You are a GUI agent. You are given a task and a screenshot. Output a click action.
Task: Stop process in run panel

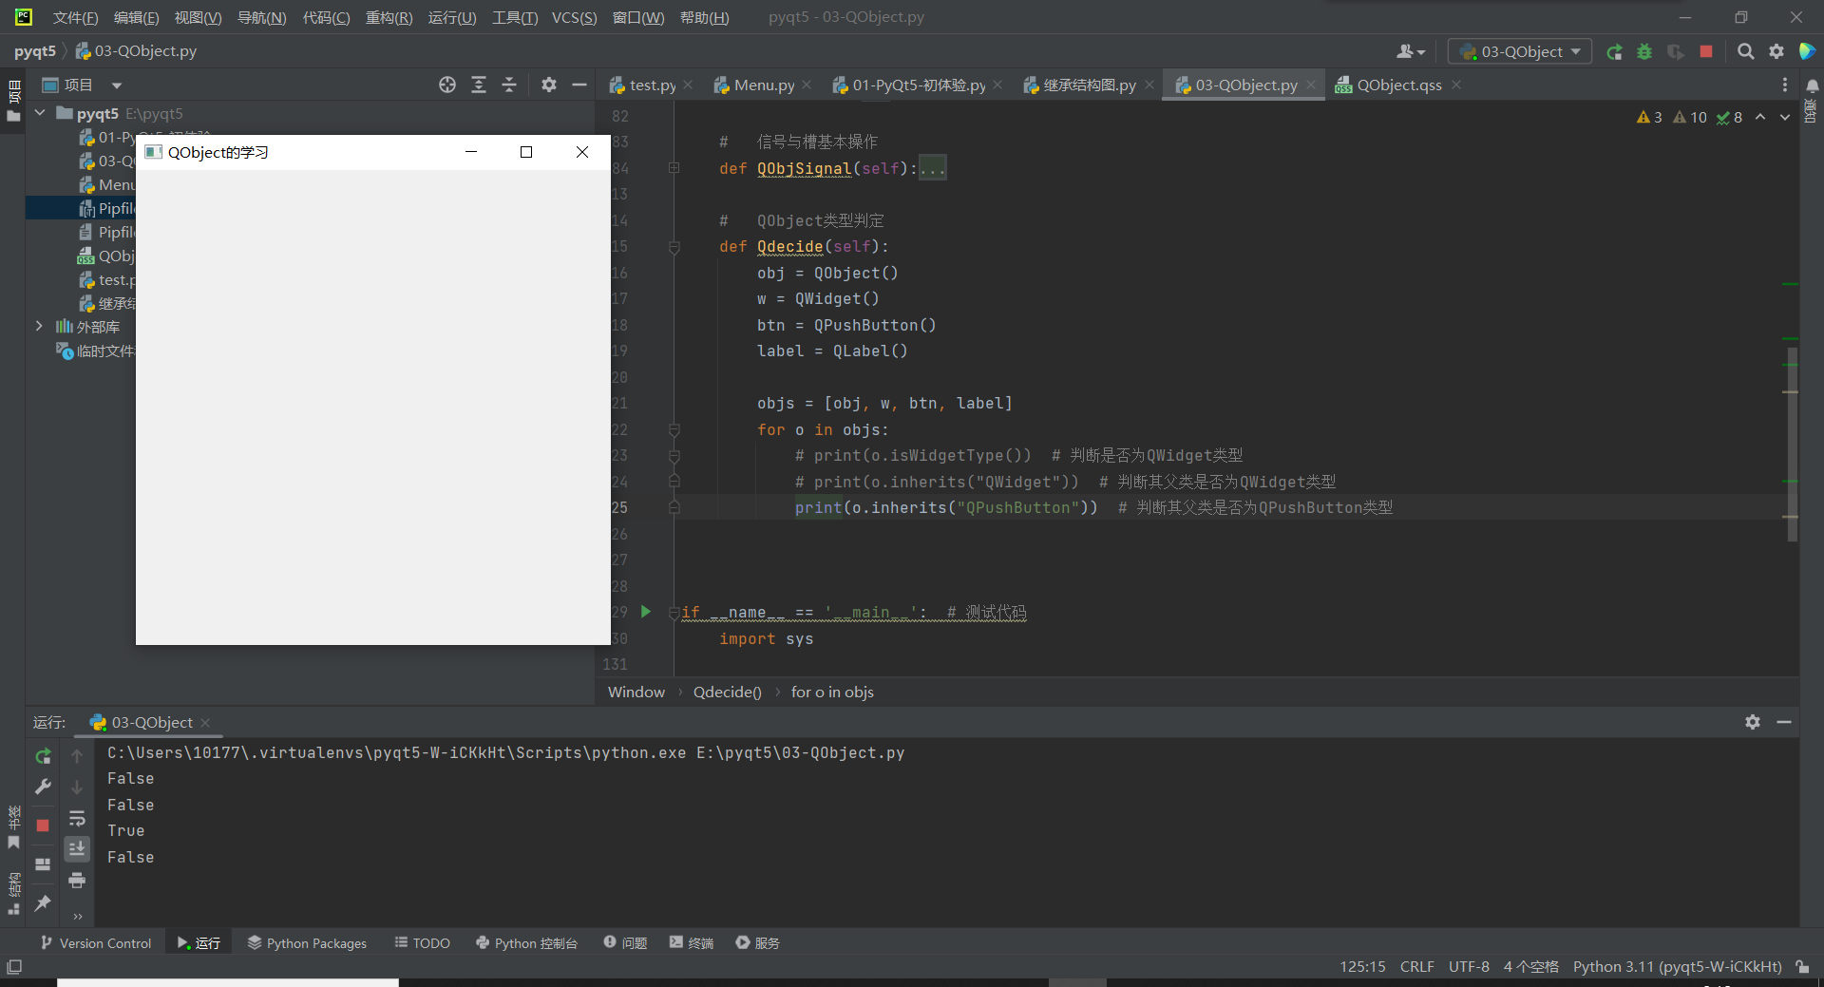(43, 826)
